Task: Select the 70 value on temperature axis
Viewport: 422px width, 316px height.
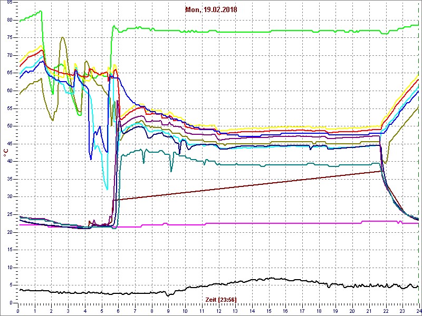Action: 9,55
